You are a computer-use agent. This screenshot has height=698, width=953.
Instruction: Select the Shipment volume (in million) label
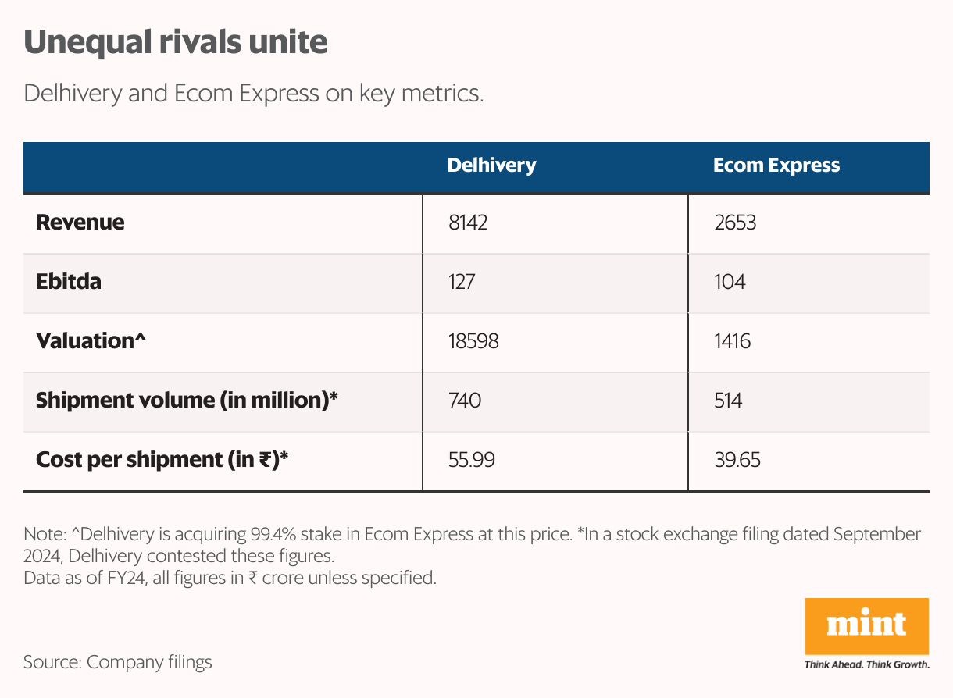[x=187, y=401]
